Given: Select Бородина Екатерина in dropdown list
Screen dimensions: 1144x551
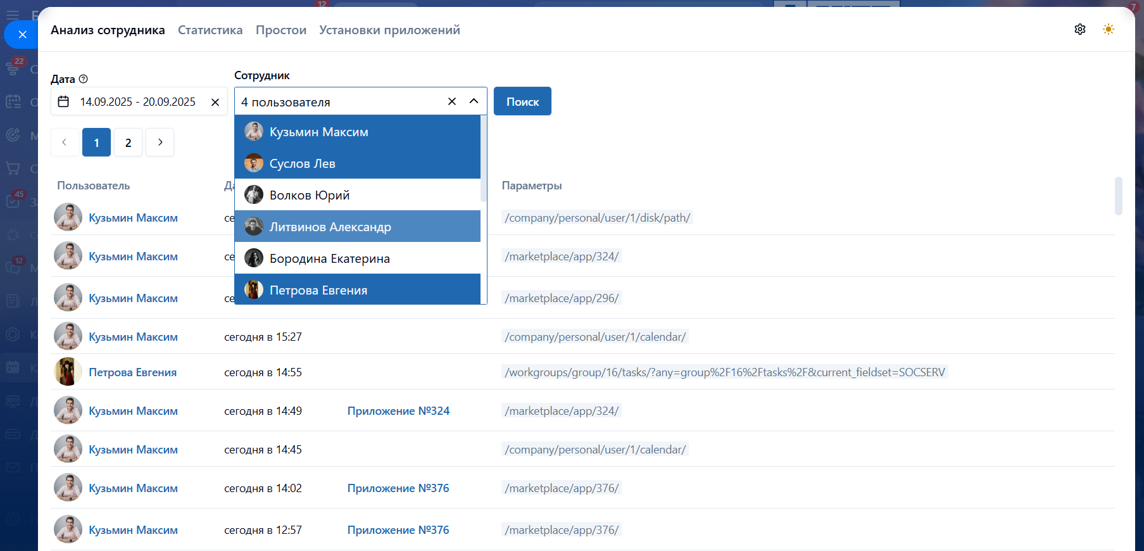Looking at the screenshot, I should point(329,258).
